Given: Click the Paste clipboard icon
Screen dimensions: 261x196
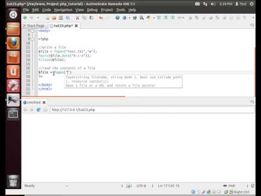Looking at the screenshot, I should pos(91,17).
